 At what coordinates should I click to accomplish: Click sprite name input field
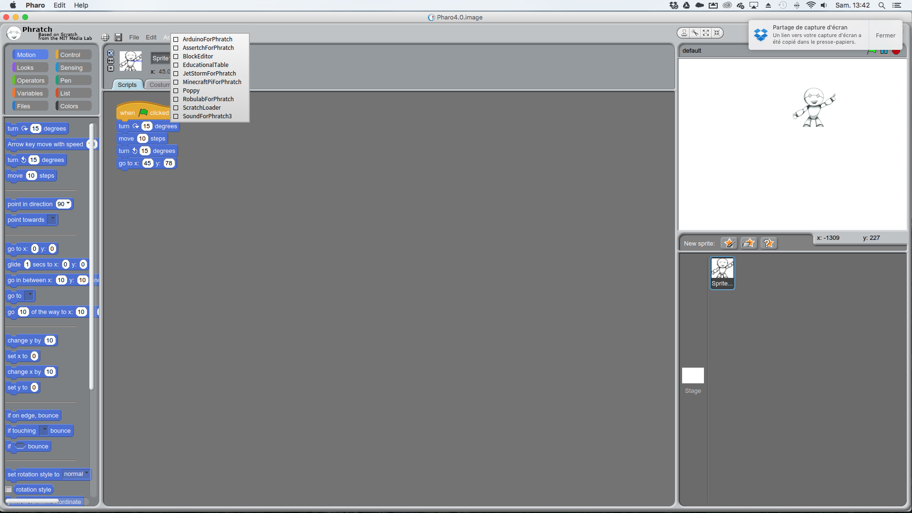pos(161,58)
